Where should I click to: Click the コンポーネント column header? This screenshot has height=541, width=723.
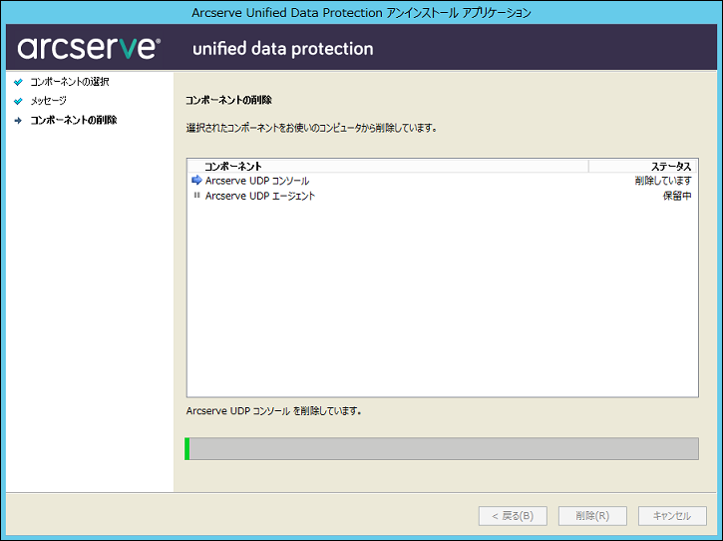click(388, 166)
